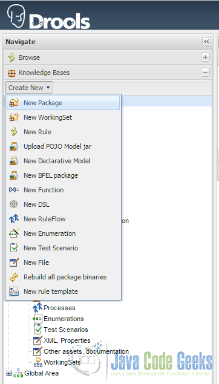Click the Rebuild all package binaries icon
This screenshot has height=384, width=219.
(x=14, y=277)
